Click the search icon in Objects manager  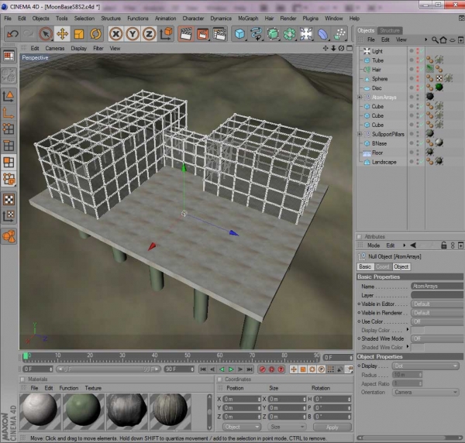click(435, 39)
